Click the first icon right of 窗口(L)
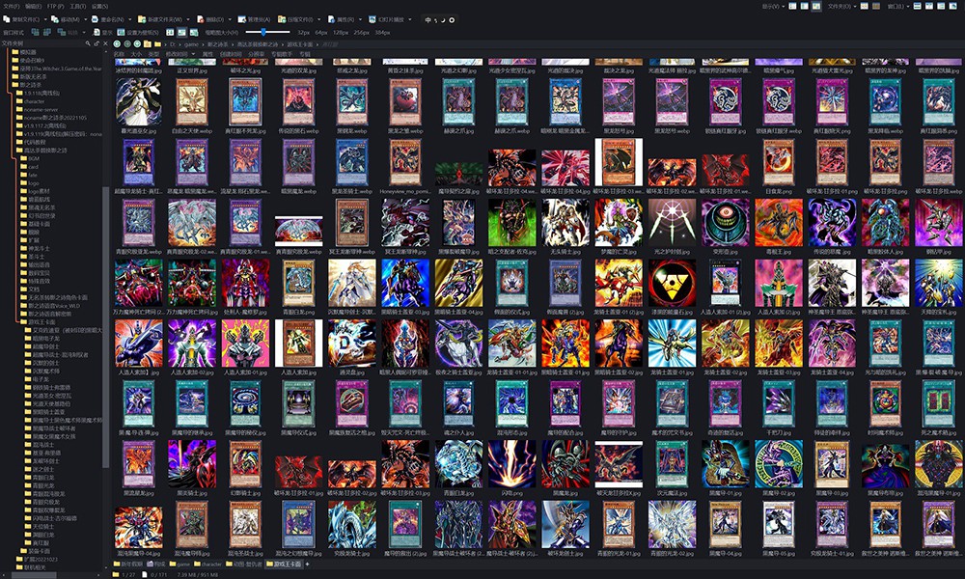Image resolution: width=965 pixels, height=579 pixels. coord(918,6)
